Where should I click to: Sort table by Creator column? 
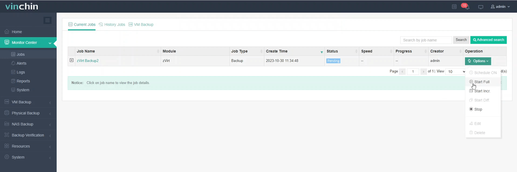(x=446, y=51)
